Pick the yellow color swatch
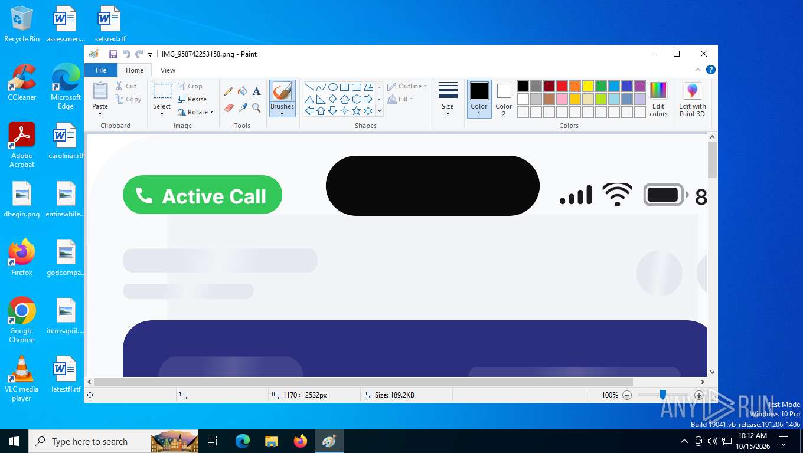The image size is (803, 453). pyautogui.click(x=587, y=86)
